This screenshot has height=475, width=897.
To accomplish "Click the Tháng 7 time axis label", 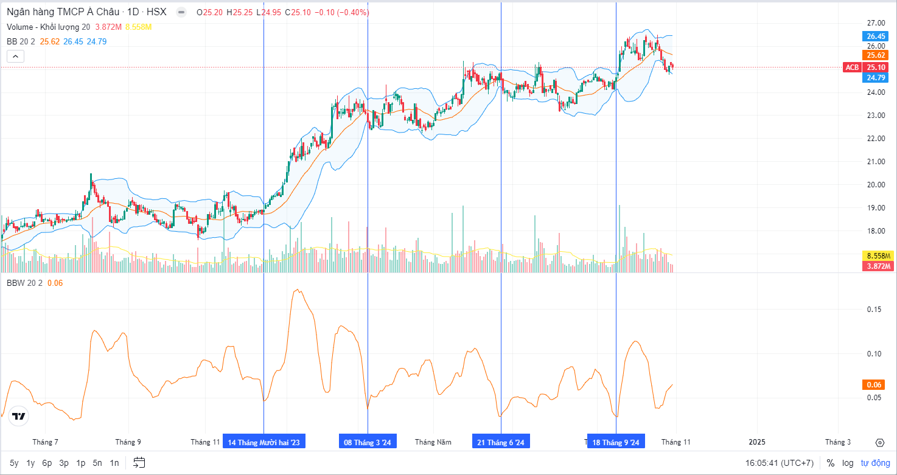I will coord(46,442).
